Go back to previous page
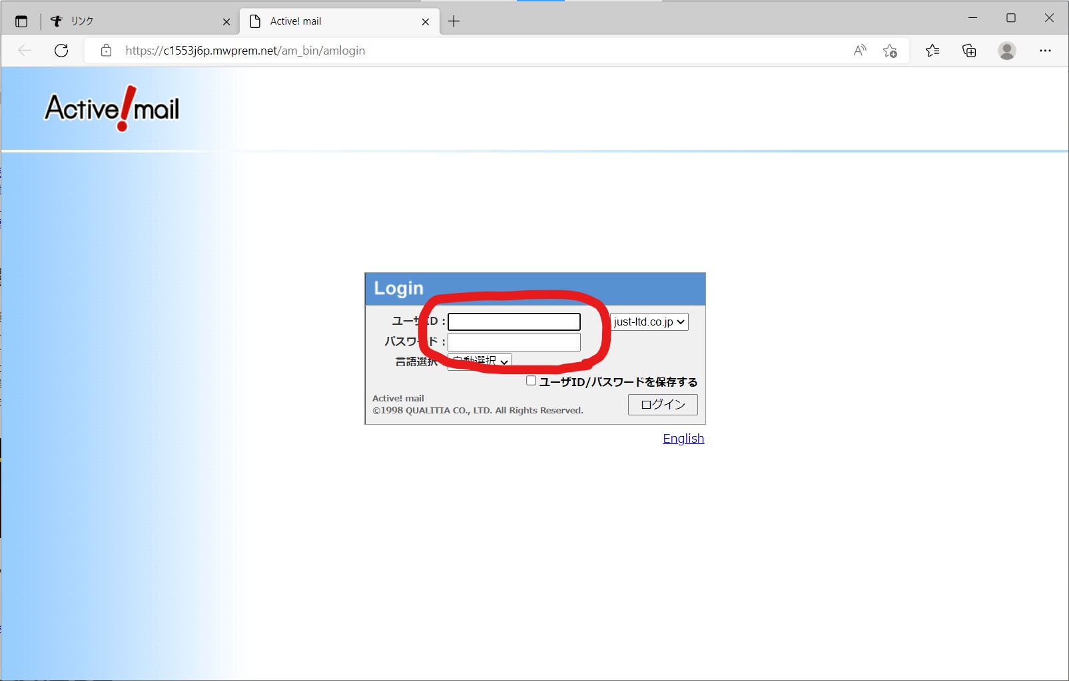Screen dimensions: 1069x681 tap(25, 51)
